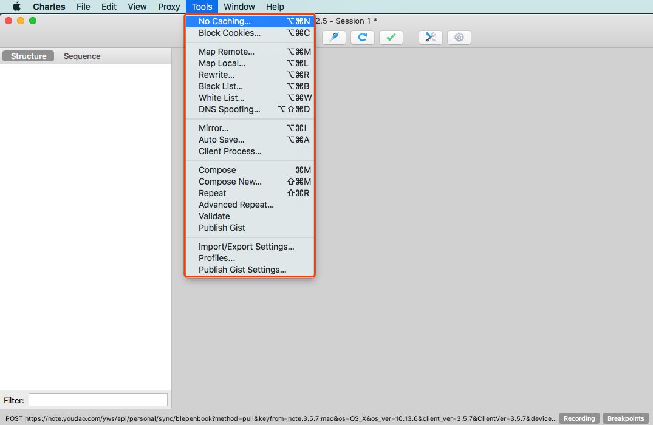
Task: Choose Mirror... menu item
Action: [x=250, y=128]
